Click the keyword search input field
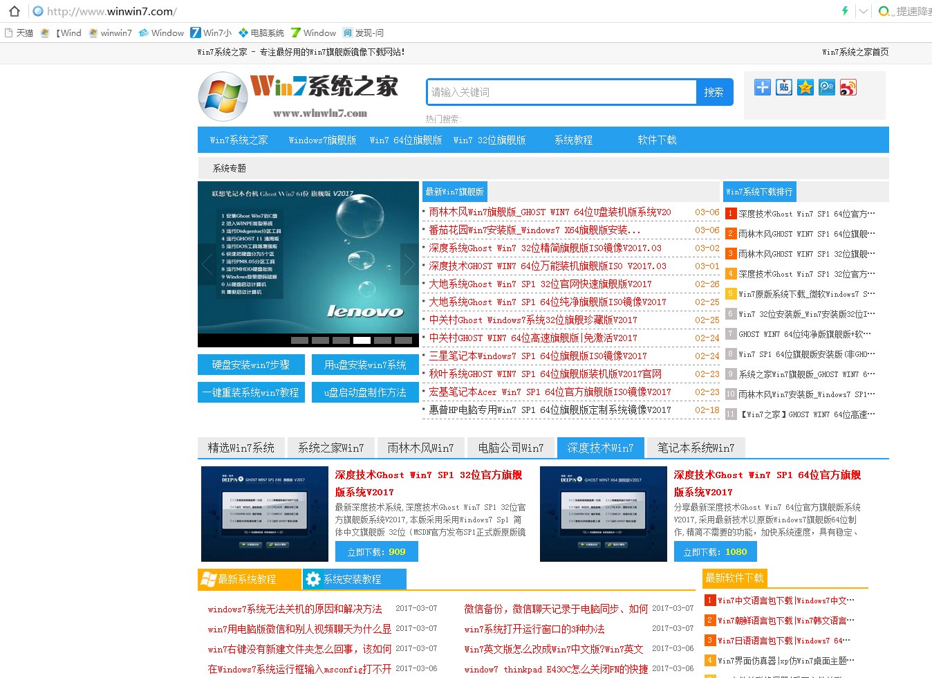 coord(561,92)
